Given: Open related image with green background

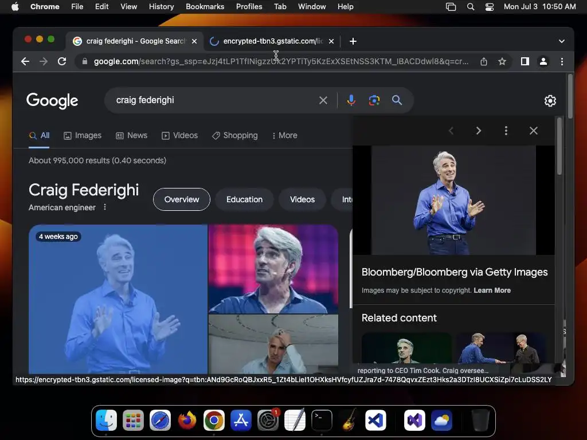Looking at the screenshot, I should pos(406,348).
